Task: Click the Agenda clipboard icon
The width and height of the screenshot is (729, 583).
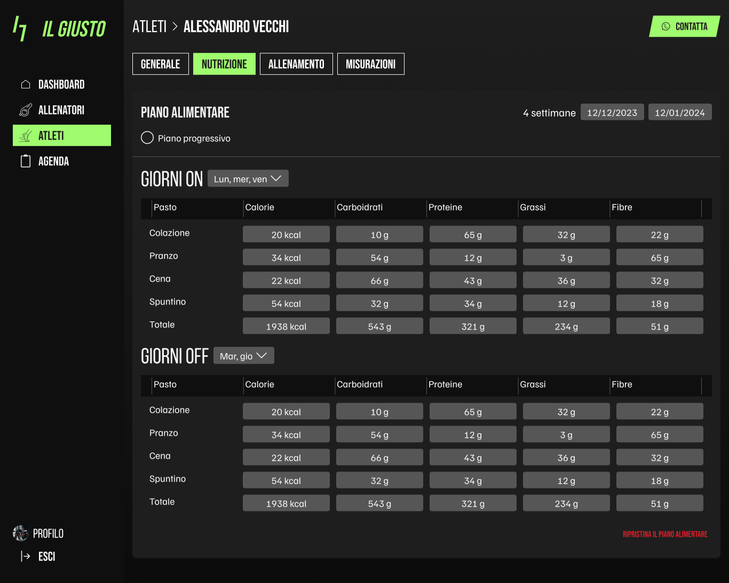Action: tap(25, 161)
